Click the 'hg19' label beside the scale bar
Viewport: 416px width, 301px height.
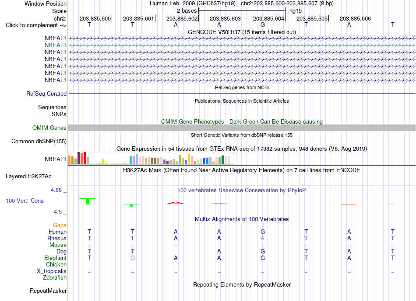[x=296, y=11]
